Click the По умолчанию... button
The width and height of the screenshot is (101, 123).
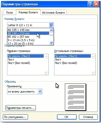point(15,117)
